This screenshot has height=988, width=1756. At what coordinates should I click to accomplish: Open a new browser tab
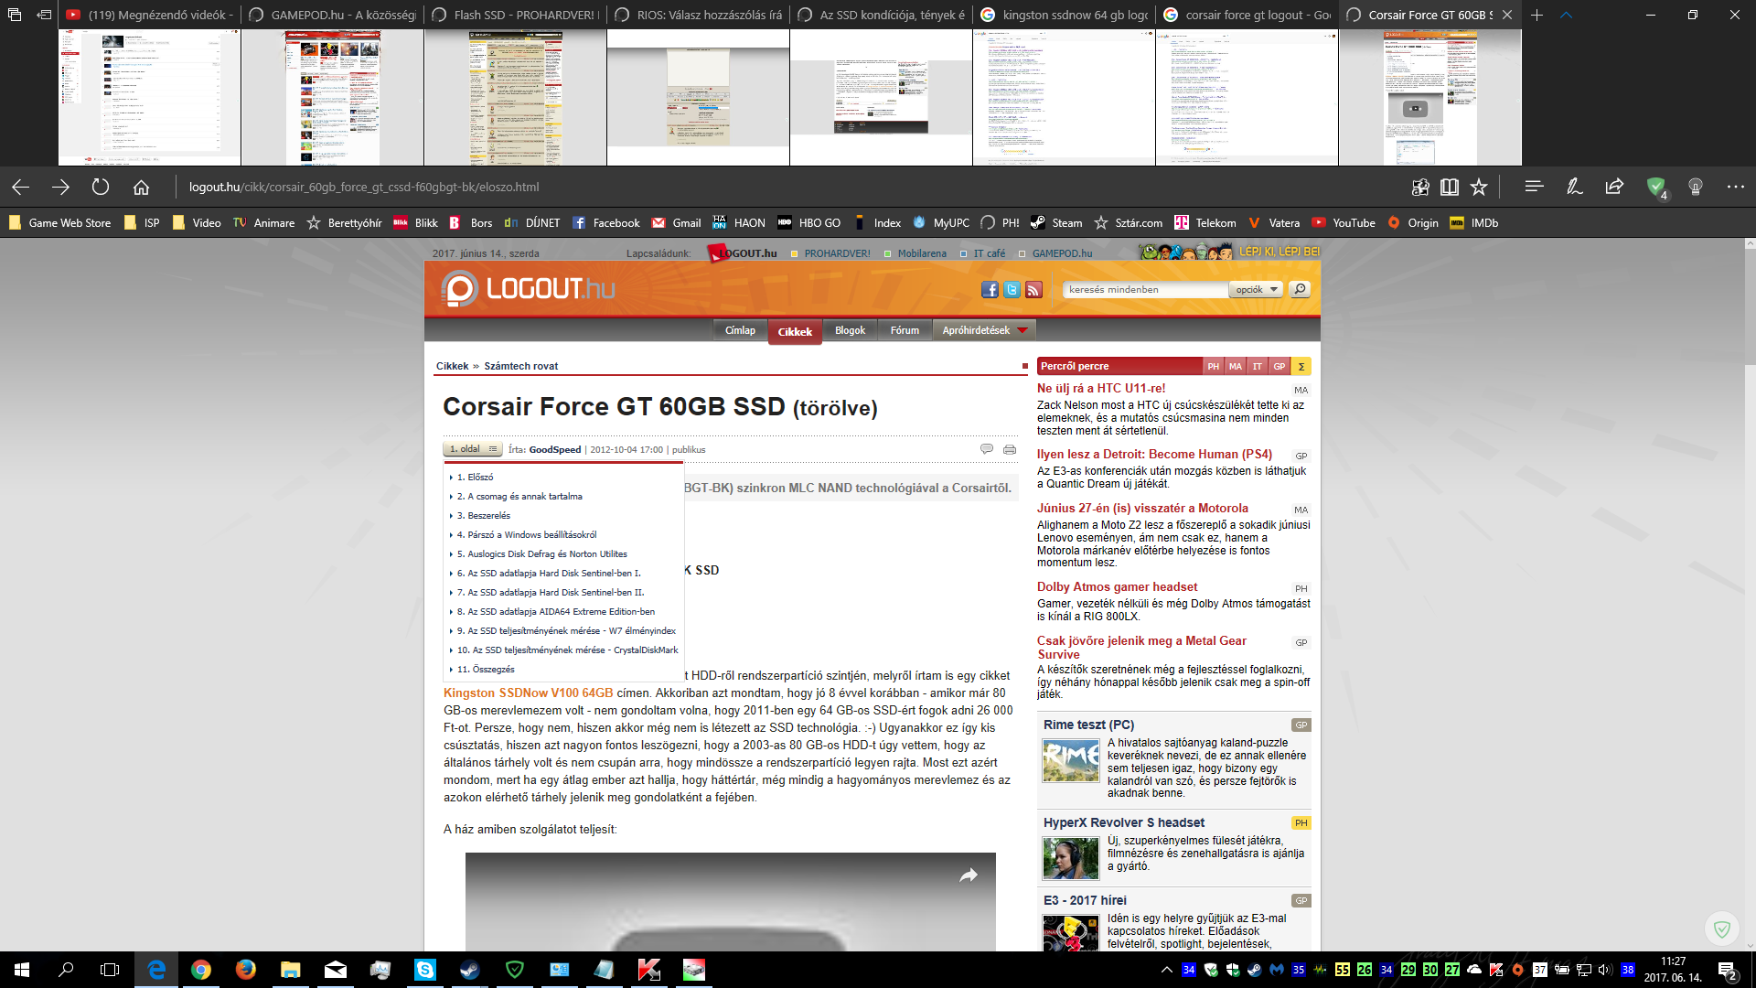click(x=1537, y=15)
